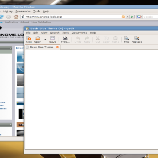The image size is (158, 158).
Task: Select the Basic Blue Theme document tab
Action: tap(41, 47)
